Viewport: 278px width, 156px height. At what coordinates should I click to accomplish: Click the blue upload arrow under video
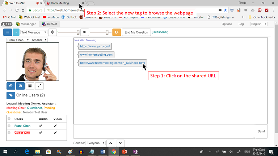pos(10,86)
